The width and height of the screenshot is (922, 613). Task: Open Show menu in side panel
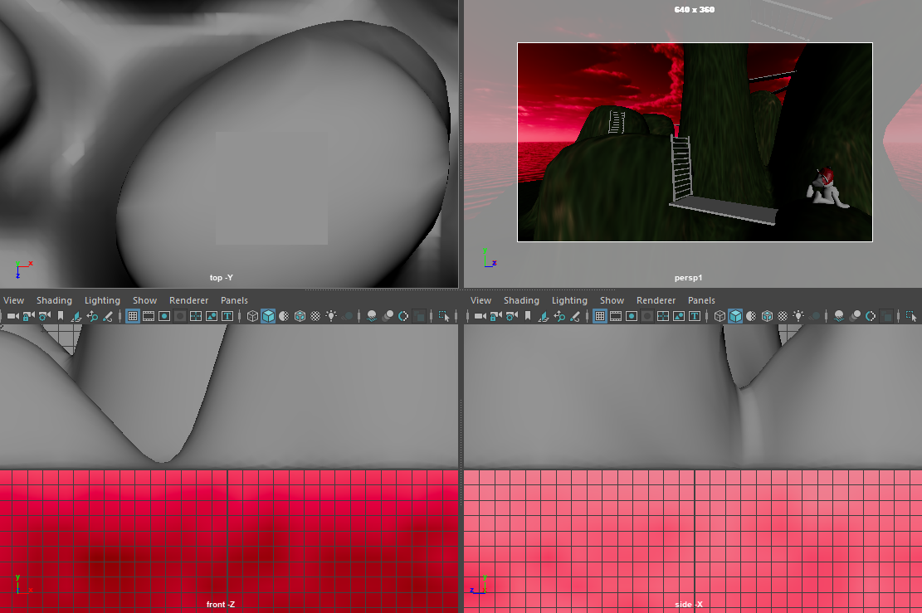click(x=612, y=300)
